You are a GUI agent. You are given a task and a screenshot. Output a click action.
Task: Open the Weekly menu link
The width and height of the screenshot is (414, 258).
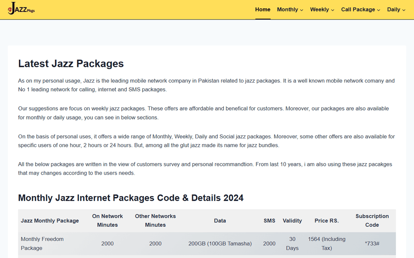click(x=319, y=10)
